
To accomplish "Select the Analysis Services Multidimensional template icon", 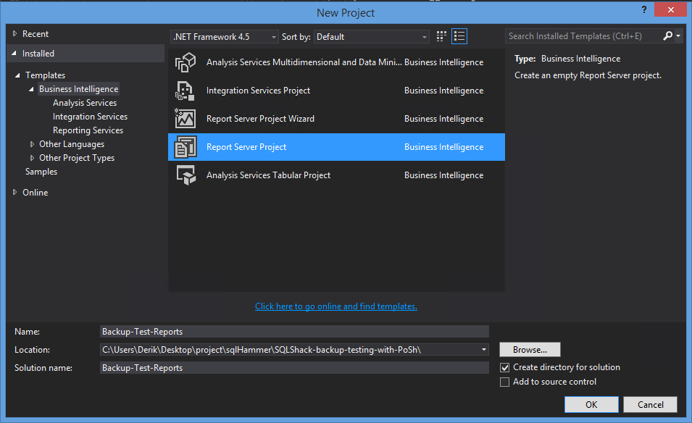I will point(186,63).
